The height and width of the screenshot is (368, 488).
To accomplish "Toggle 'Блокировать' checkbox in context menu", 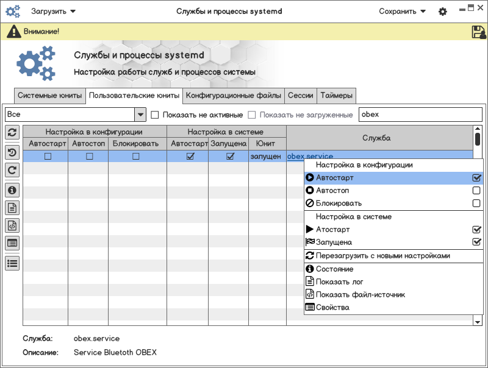I will (x=476, y=203).
